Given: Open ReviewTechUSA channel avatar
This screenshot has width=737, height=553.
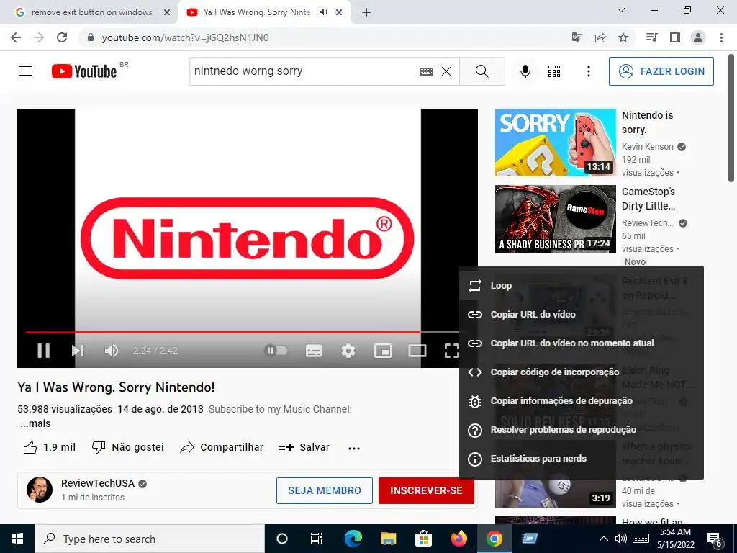Looking at the screenshot, I should [x=40, y=490].
